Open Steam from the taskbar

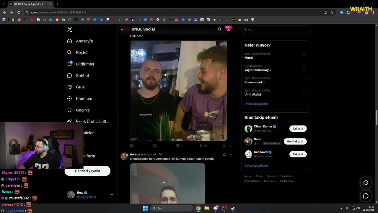(233, 208)
